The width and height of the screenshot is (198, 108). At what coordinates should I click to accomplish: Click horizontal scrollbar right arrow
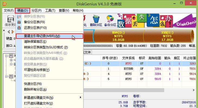(194, 90)
